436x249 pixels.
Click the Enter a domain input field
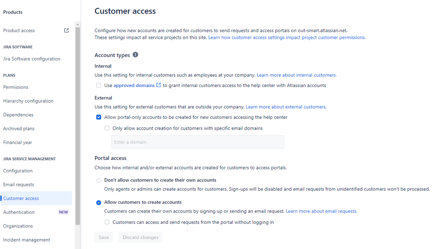tap(198, 142)
